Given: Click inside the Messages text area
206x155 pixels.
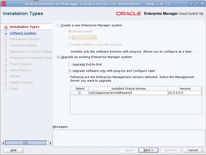Looking at the screenshot, I should click(x=129, y=138).
